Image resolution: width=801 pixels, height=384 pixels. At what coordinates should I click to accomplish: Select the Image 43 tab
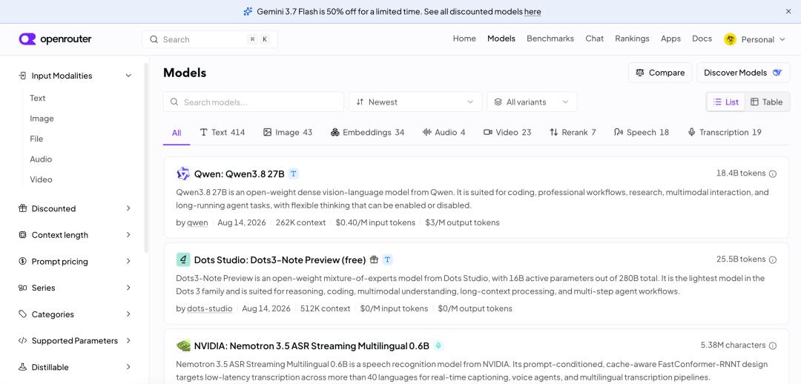pos(288,132)
